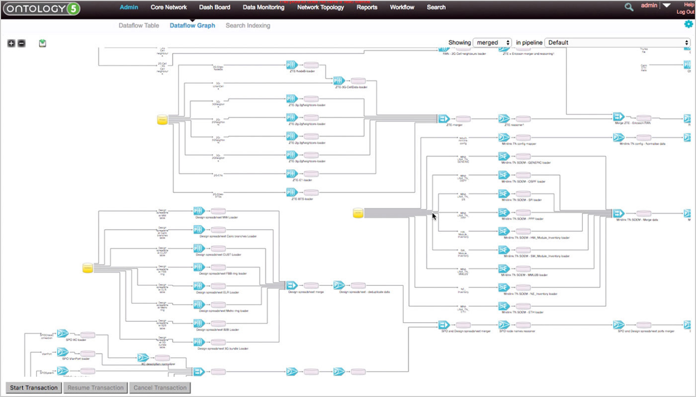Screen dimensions: 696x397
Task: Click the ZTE reasoner node icon
Action: tap(504, 119)
